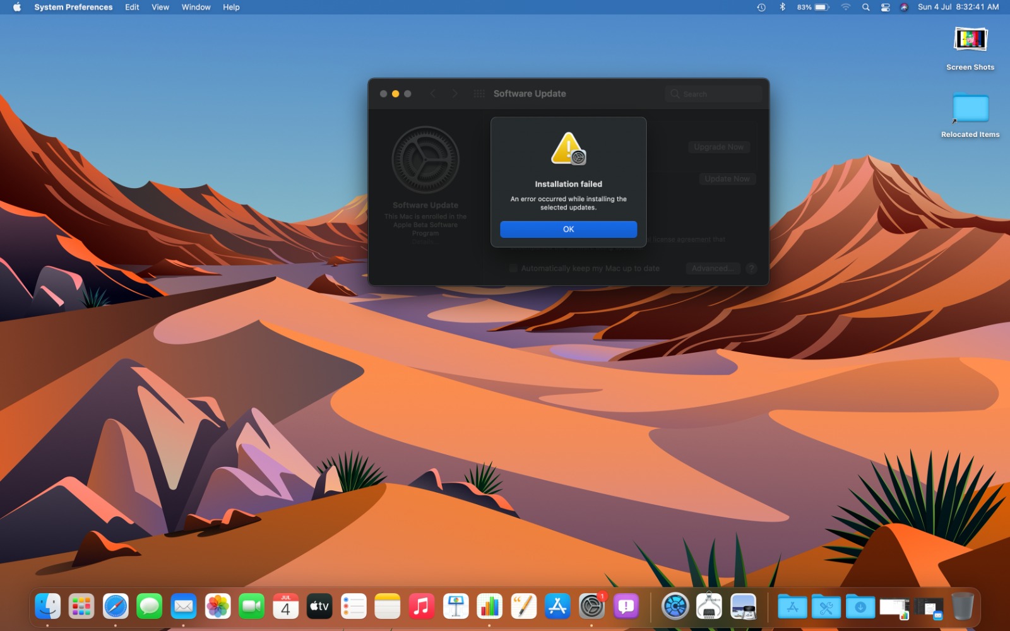Viewport: 1010px width, 631px height.
Task: Open the Help menu
Action: 231,7
